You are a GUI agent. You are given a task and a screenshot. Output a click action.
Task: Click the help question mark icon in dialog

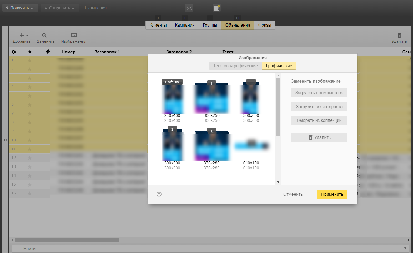pyautogui.click(x=159, y=194)
